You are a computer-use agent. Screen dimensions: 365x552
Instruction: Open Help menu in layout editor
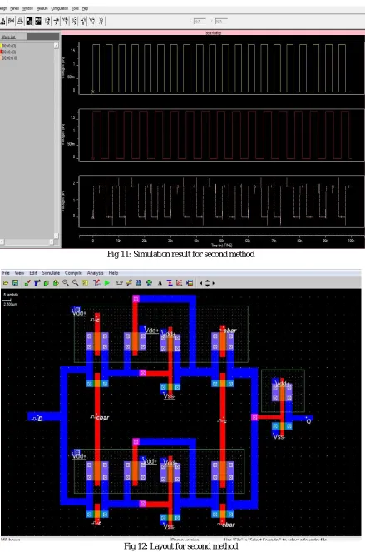click(113, 273)
